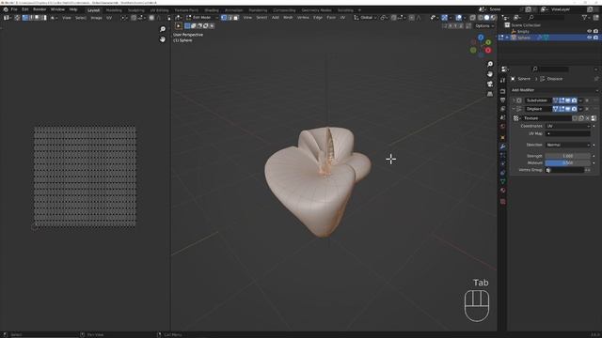Viewport: 602px width, 338px height.
Task: Open the Tool properties tab icon
Action: 502,80
